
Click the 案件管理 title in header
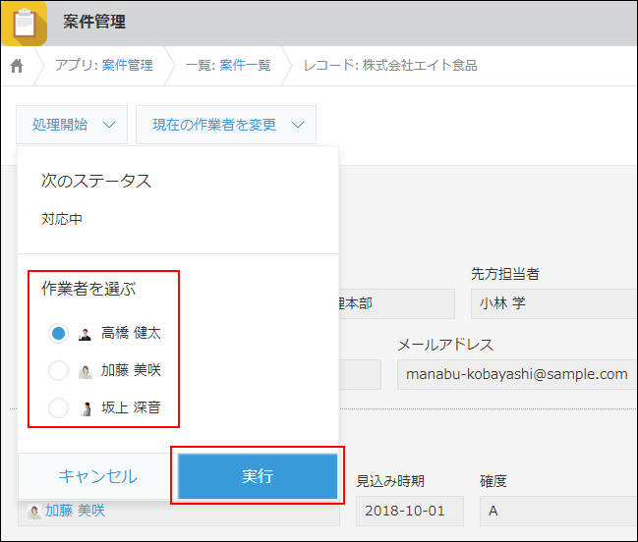pyautogui.click(x=94, y=22)
